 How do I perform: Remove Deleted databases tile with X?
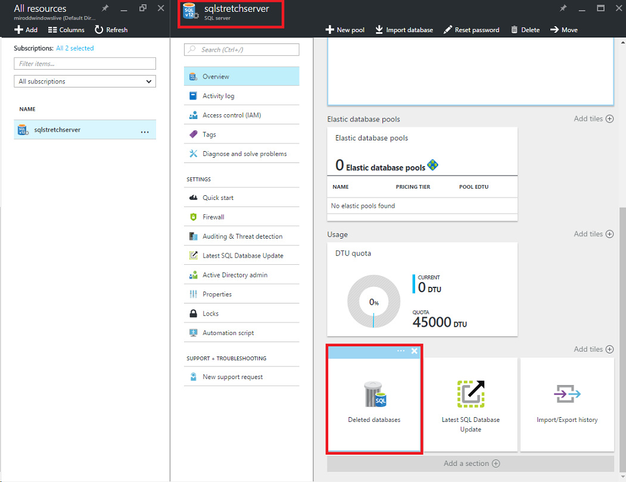click(x=415, y=351)
